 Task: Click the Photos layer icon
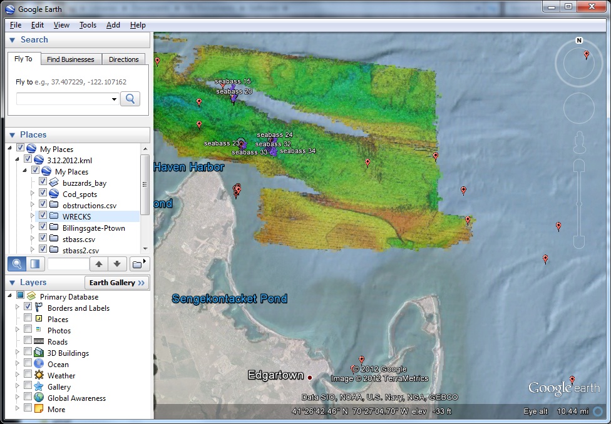click(x=39, y=330)
